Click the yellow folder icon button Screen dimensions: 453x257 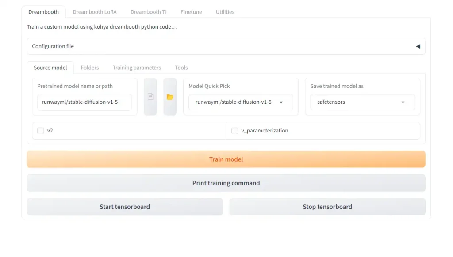coord(170,97)
